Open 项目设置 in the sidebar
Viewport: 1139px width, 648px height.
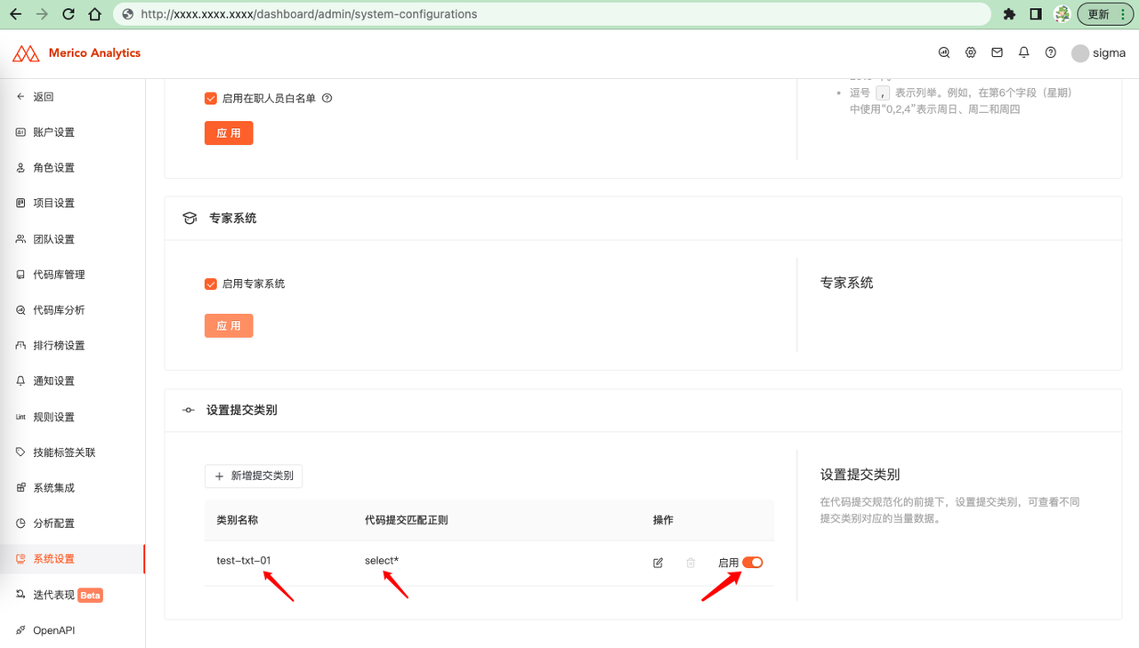click(x=72, y=204)
